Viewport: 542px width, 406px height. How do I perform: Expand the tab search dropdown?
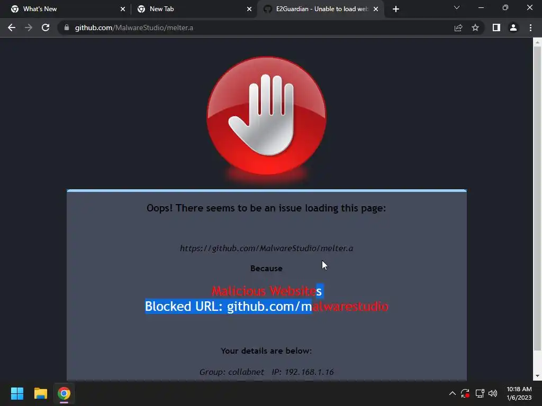(457, 7)
